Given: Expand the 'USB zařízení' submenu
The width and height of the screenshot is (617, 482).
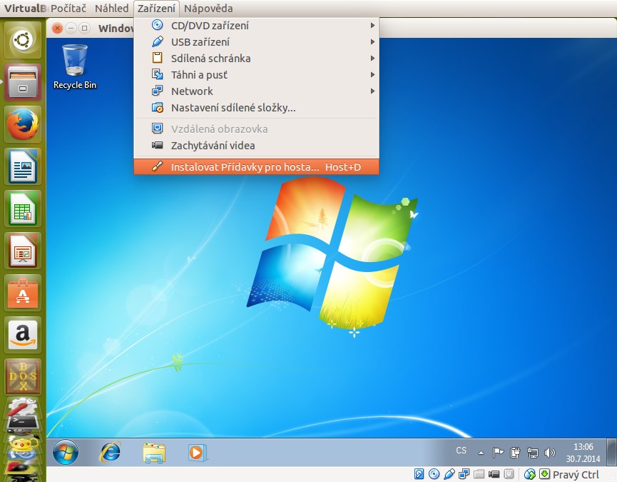Looking at the screenshot, I should tap(200, 41).
